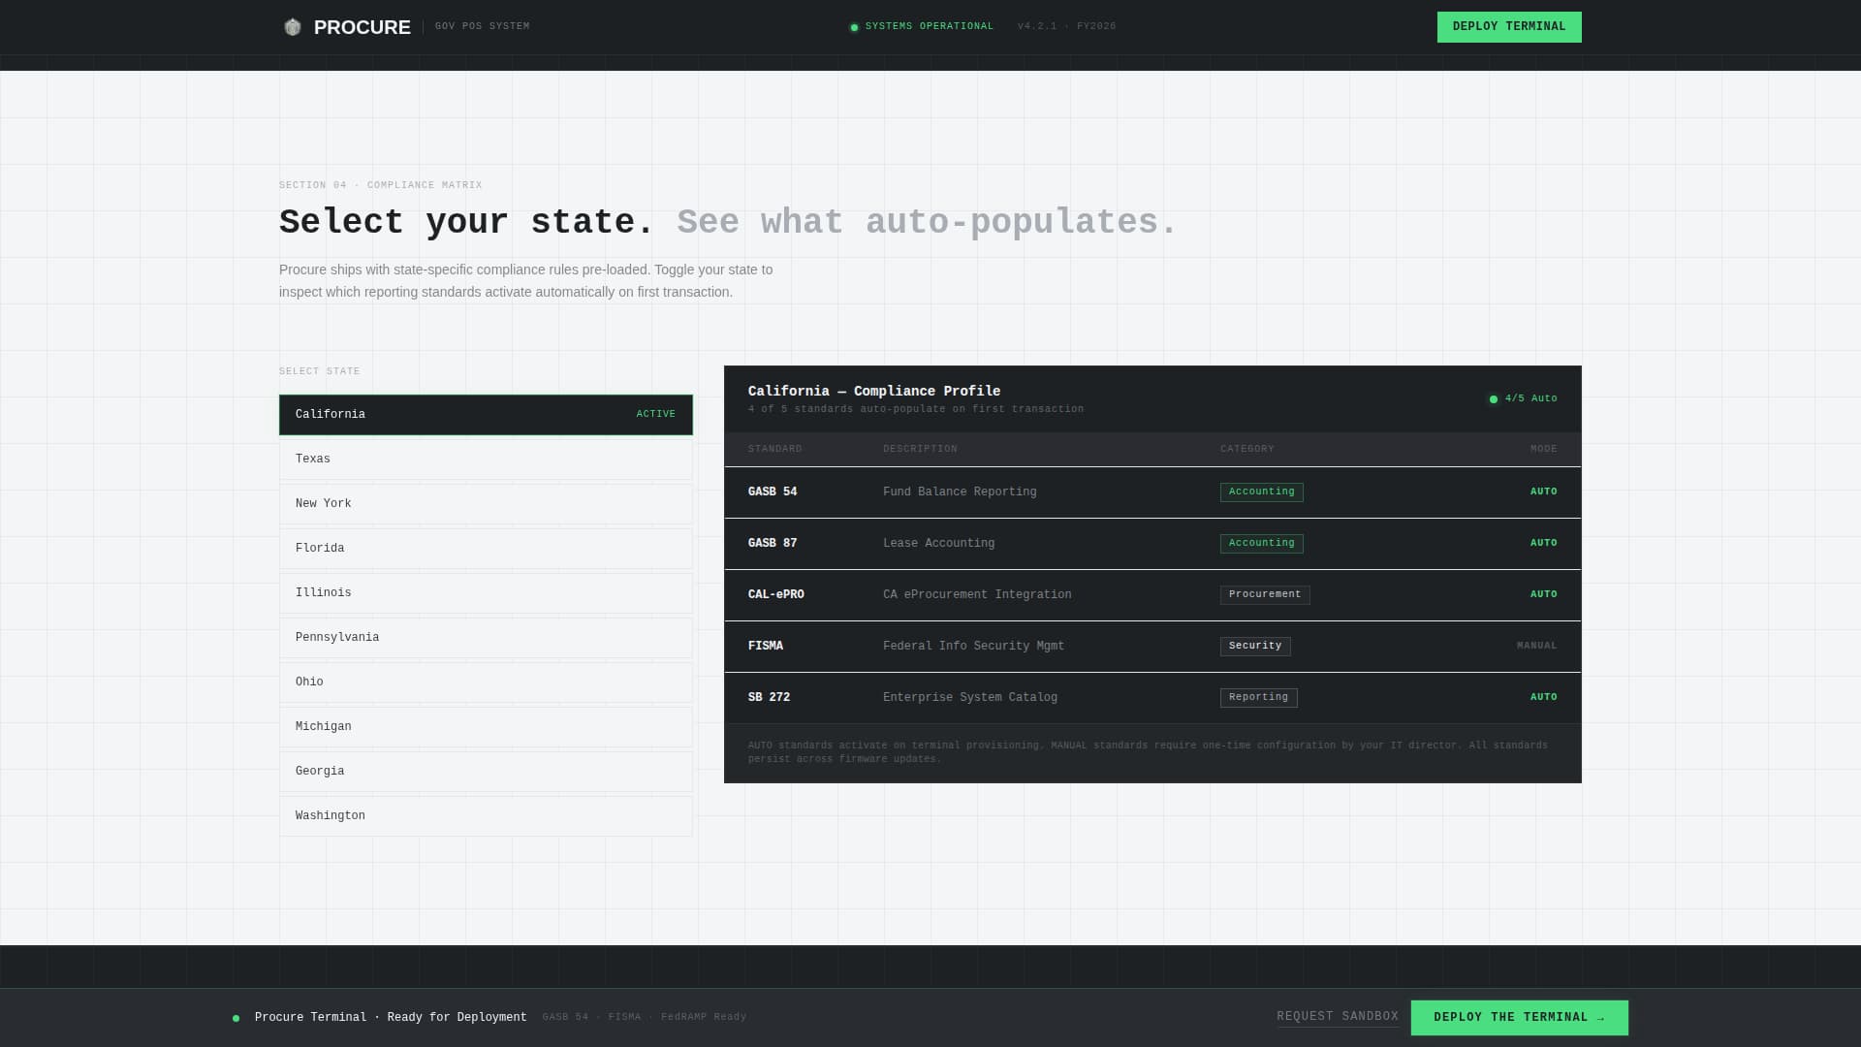Screen dimensions: 1861x1047
Task: Select Texas in the state list
Action: [x=486, y=460]
